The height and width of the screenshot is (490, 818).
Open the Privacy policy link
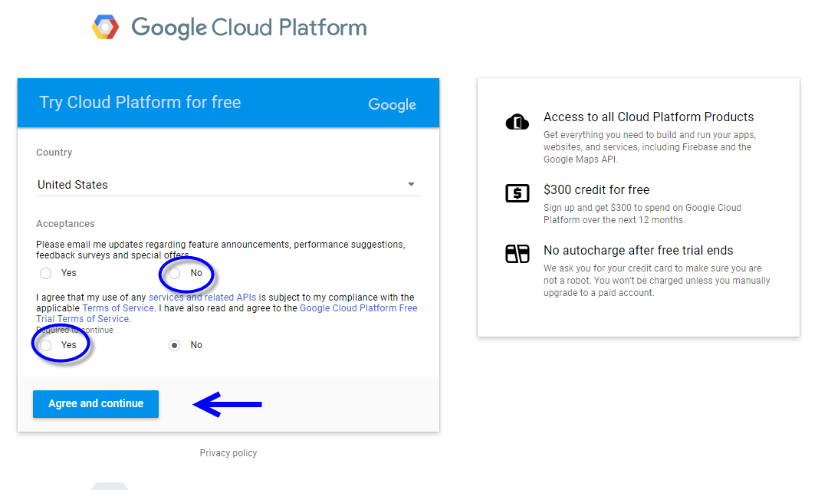tap(228, 453)
